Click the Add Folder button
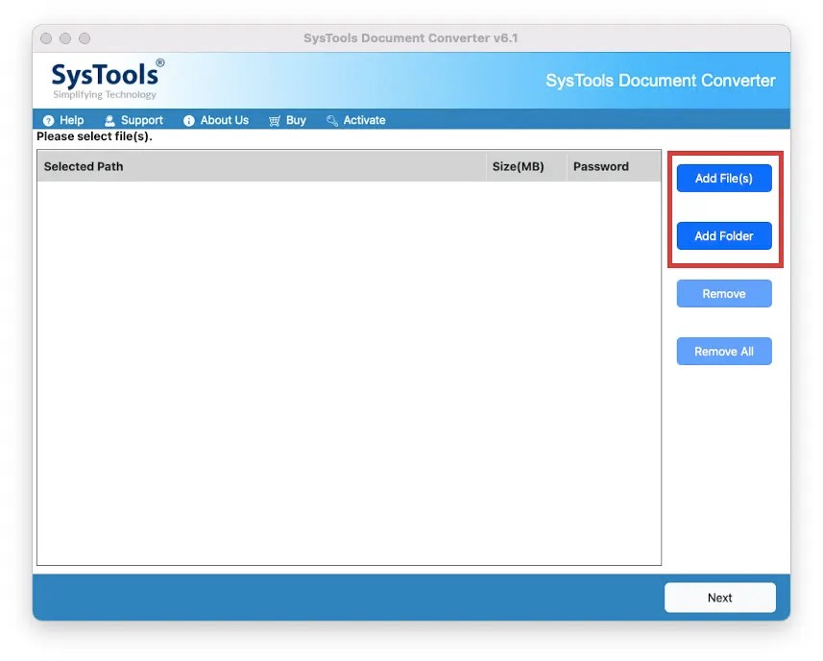The height and width of the screenshot is (661, 823). [724, 235]
